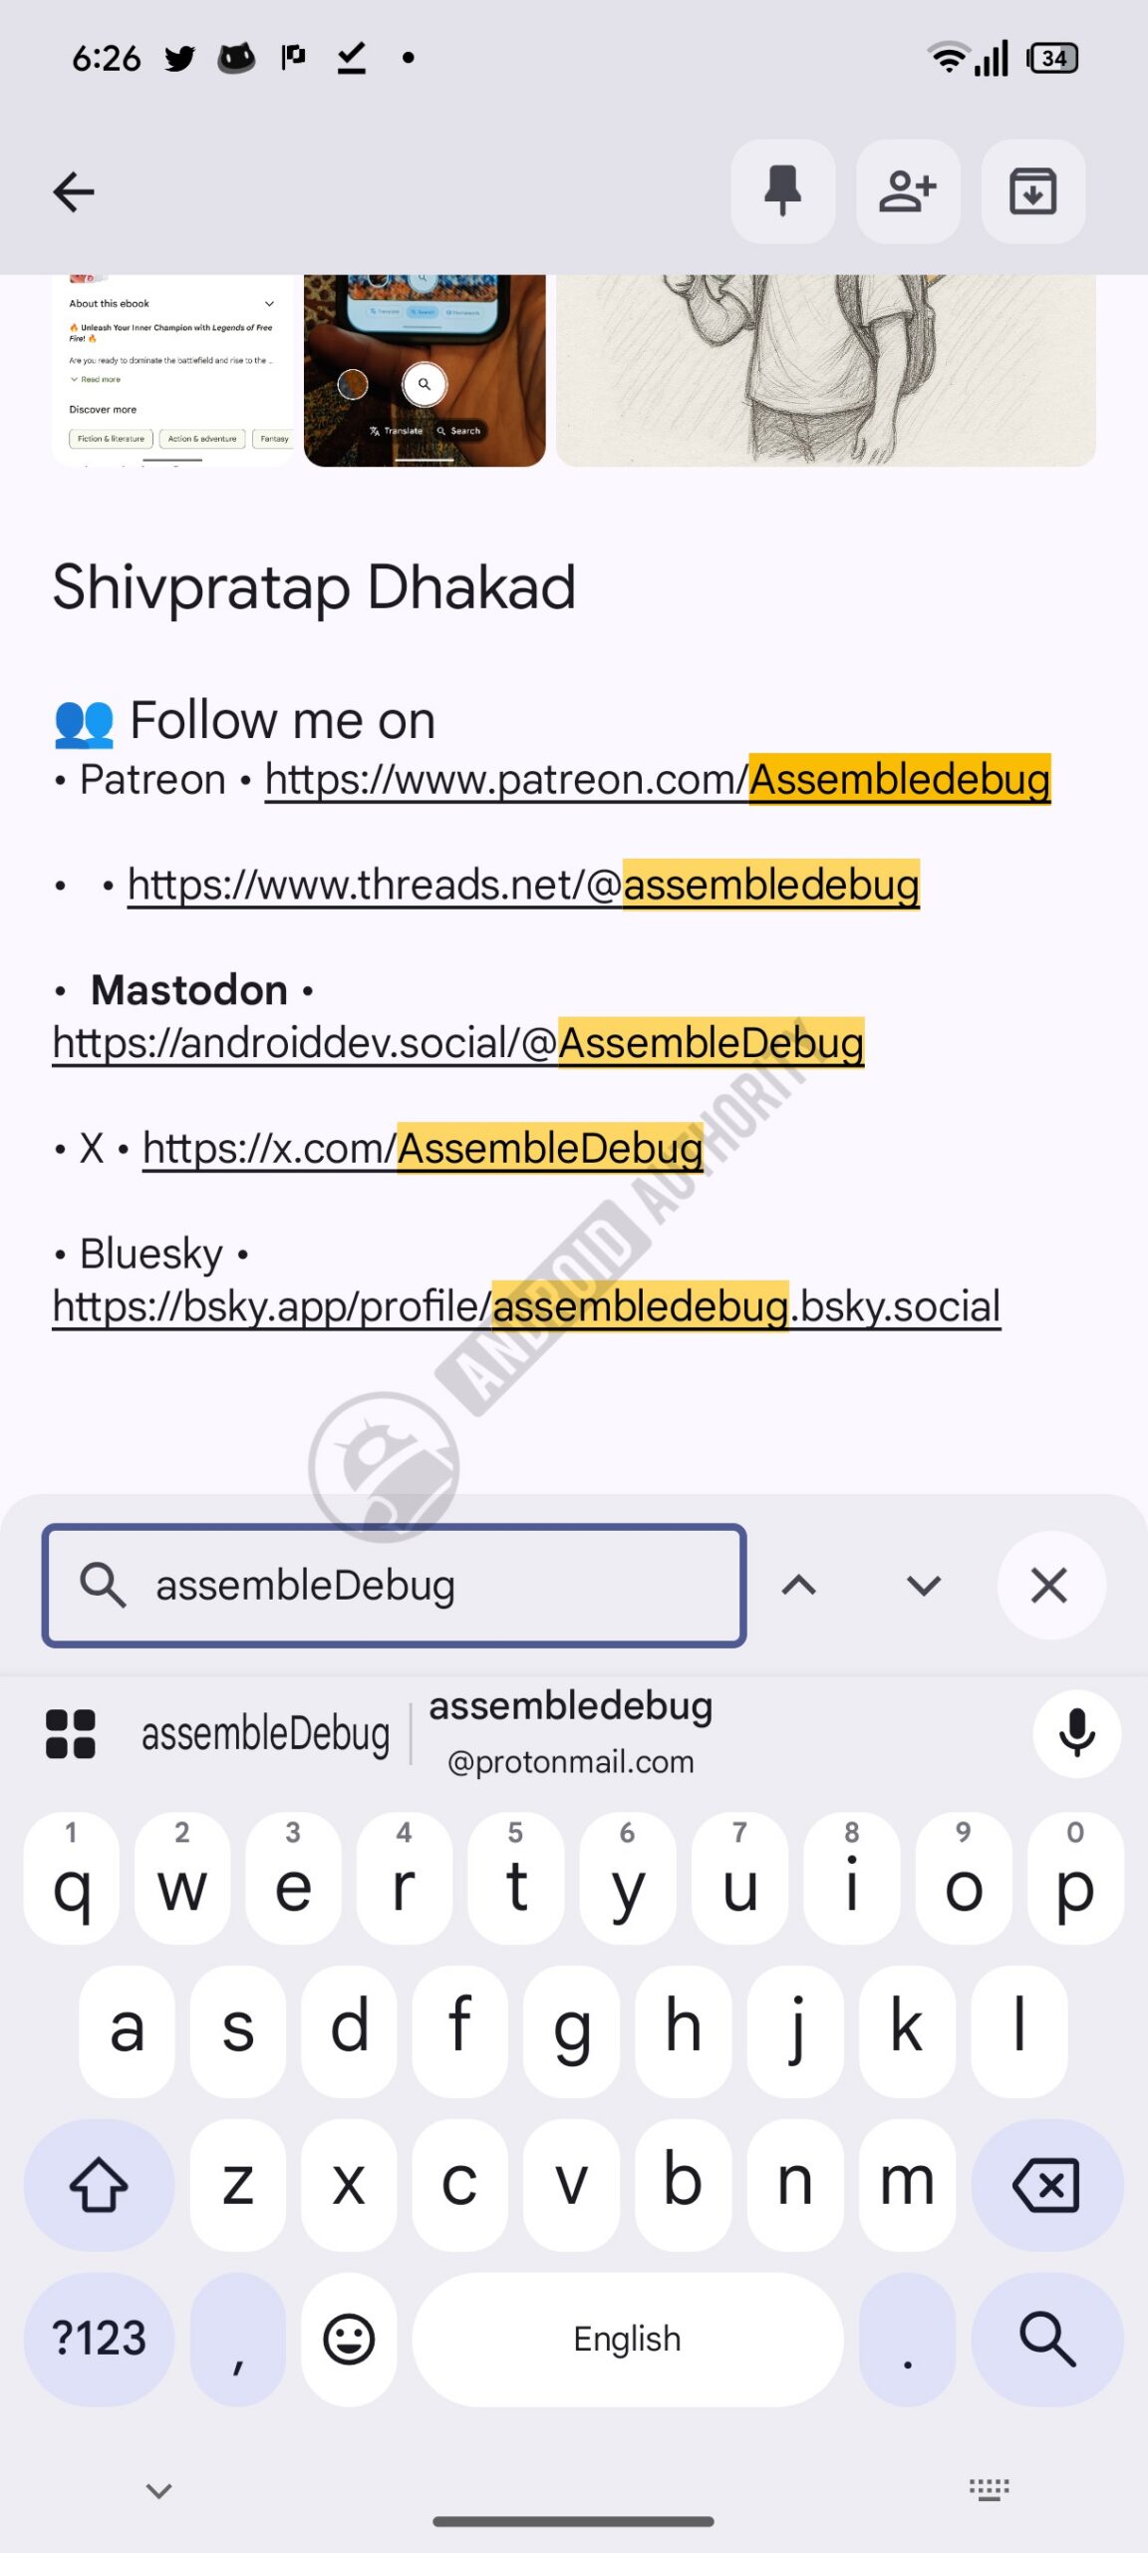
Task: Tap the emoji smiley key
Action: click(x=349, y=2339)
